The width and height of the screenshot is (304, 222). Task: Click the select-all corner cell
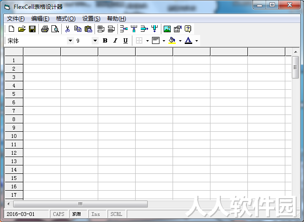coord(14,52)
